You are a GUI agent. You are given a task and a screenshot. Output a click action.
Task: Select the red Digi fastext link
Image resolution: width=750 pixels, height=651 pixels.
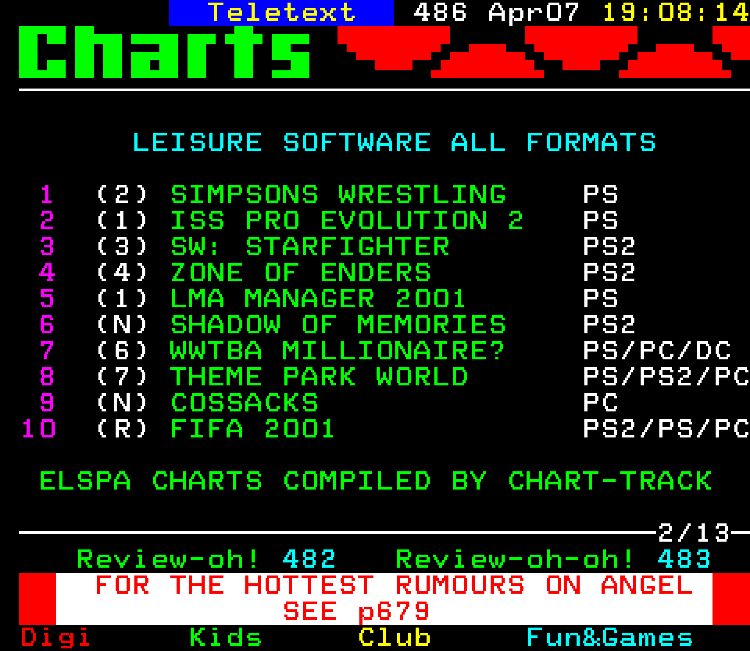(x=56, y=637)
